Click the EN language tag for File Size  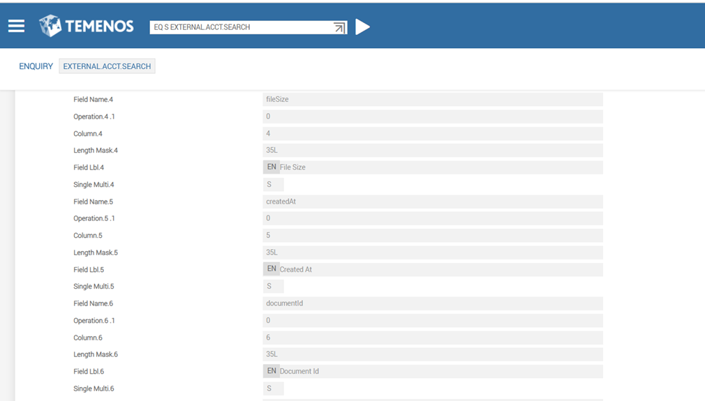pyautogui.click(x=272, y=167)
